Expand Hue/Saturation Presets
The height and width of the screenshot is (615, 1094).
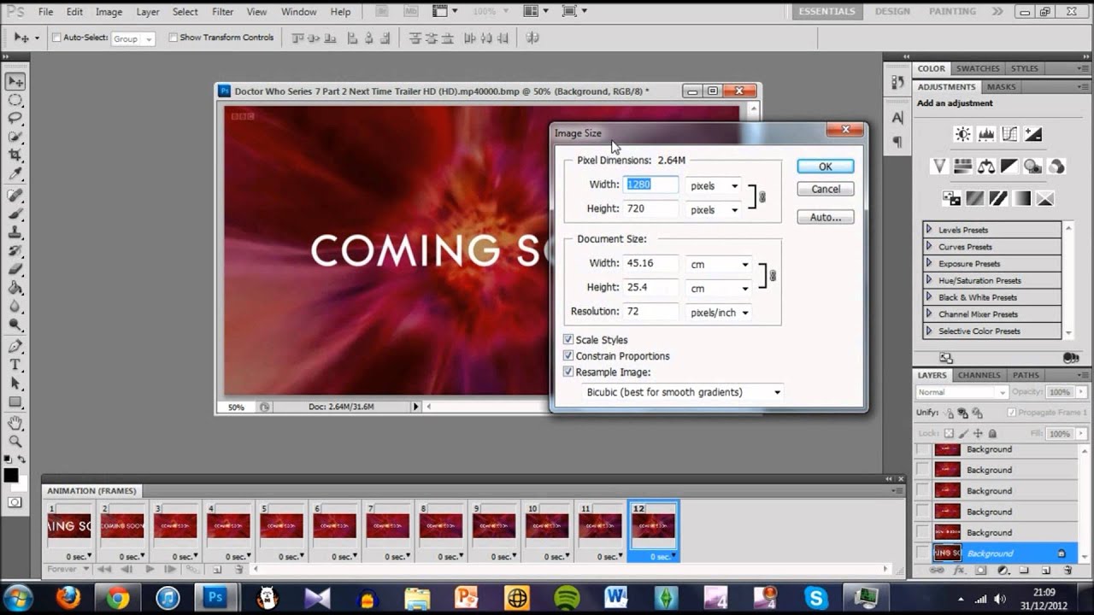pyautogui.click(x=929, y=280)
